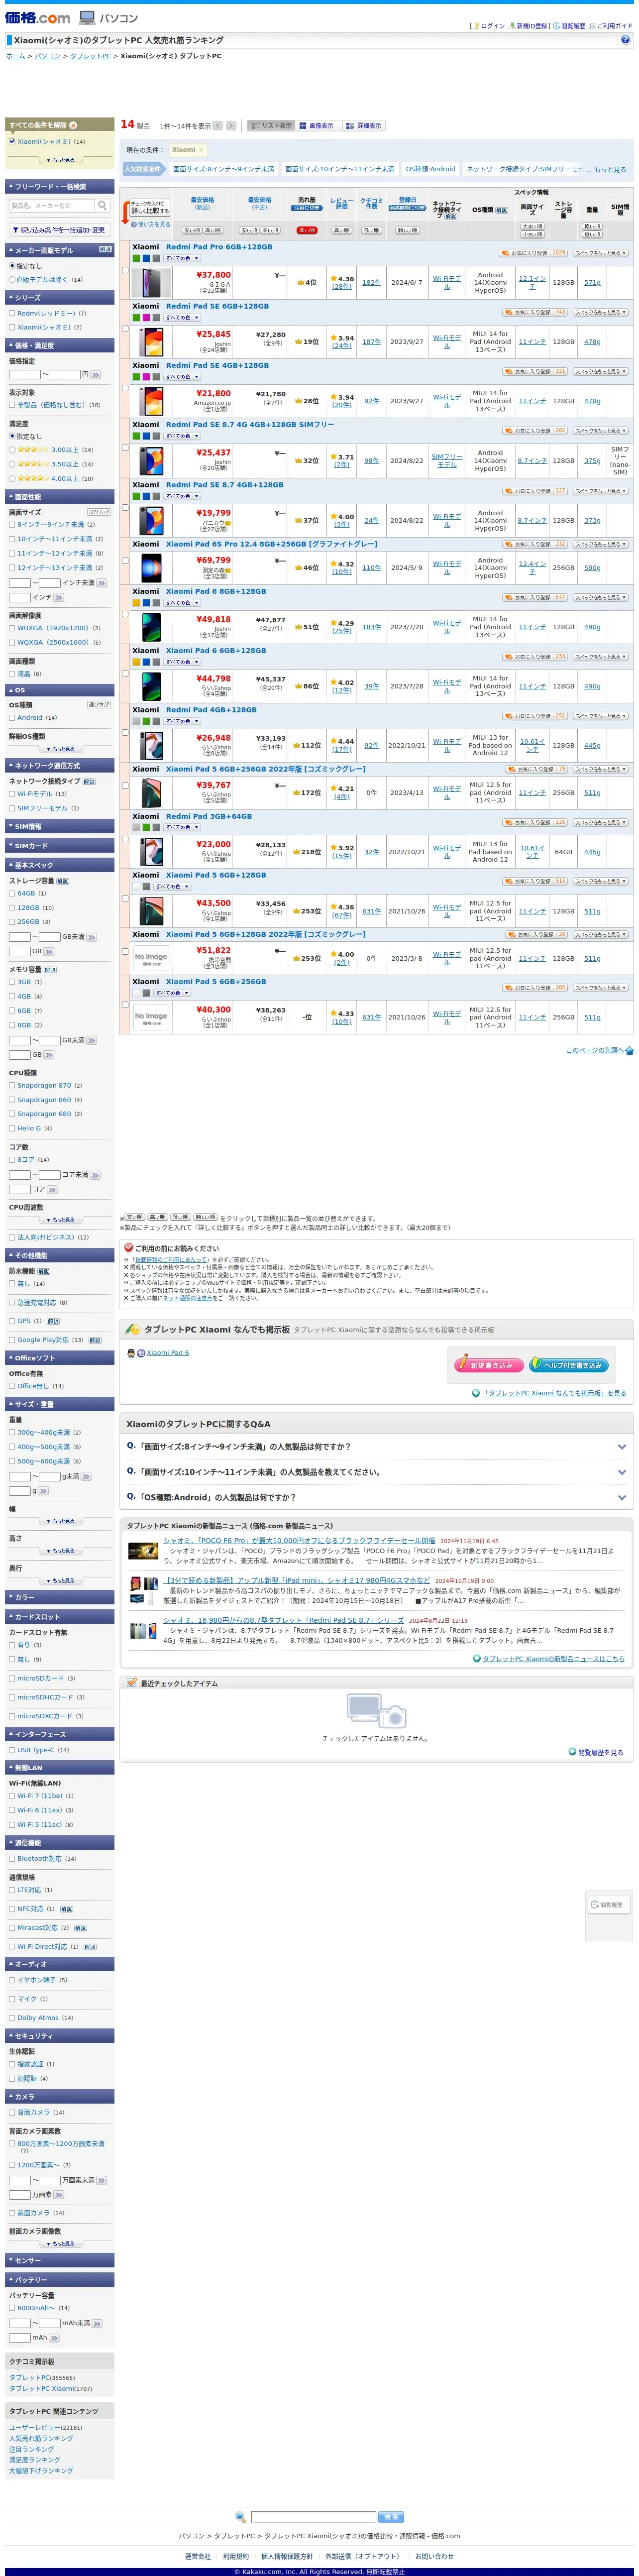Go to previous results page arrow
The image size is (639, 2576).
point(217,126)
